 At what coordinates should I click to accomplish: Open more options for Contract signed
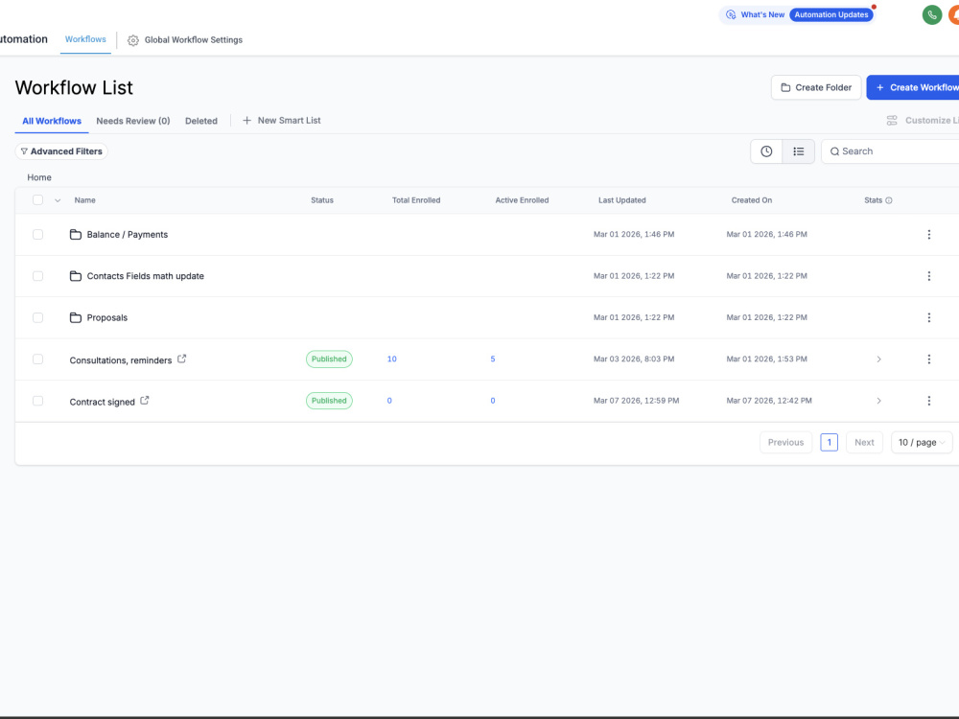click(x=928, y=401)
